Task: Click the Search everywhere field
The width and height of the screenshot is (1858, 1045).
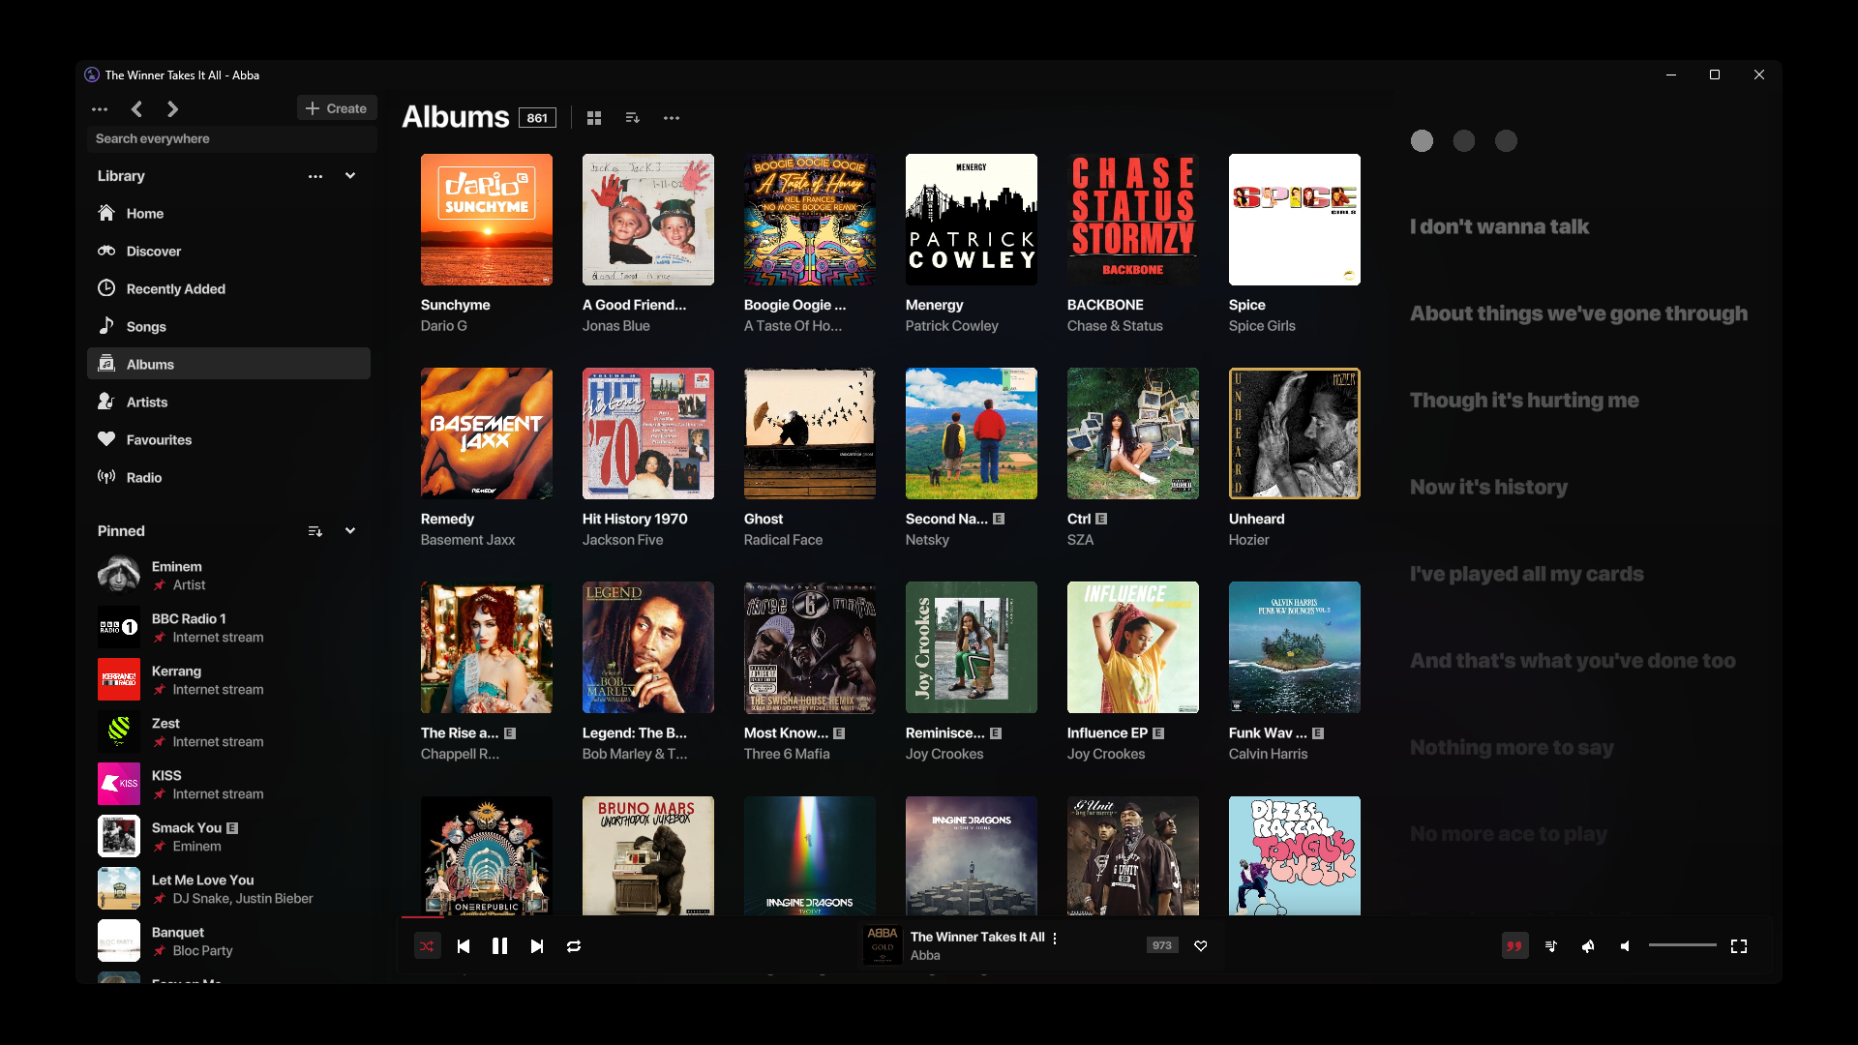Action: click(x=232, y=138)
